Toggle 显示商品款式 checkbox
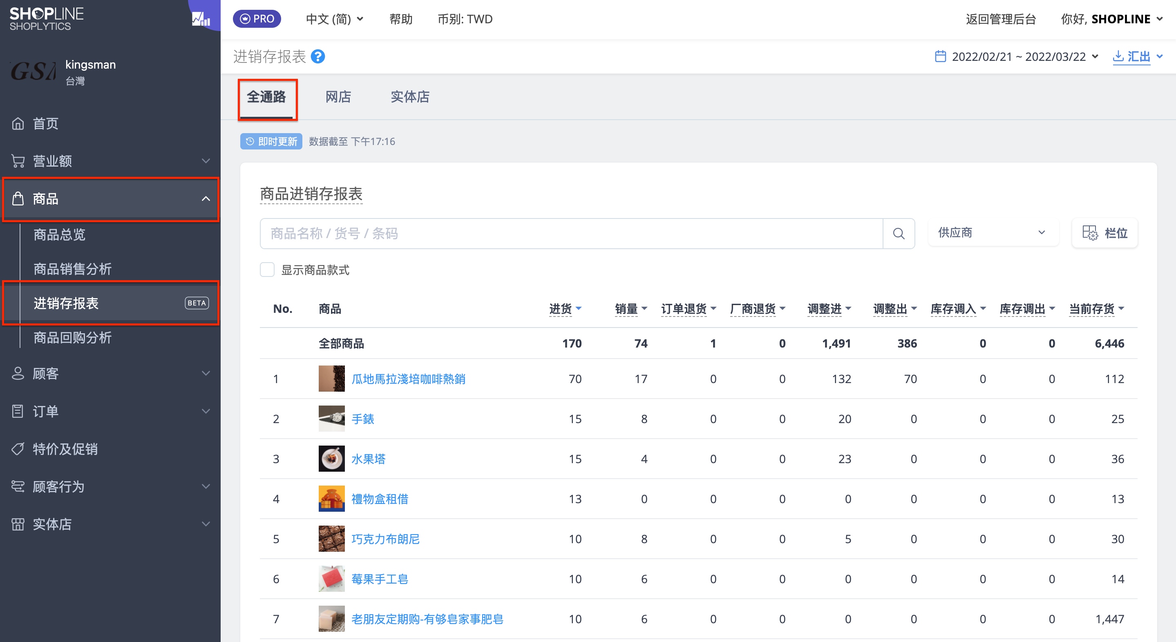The image size is (1176, 642). tap(267, 270)
